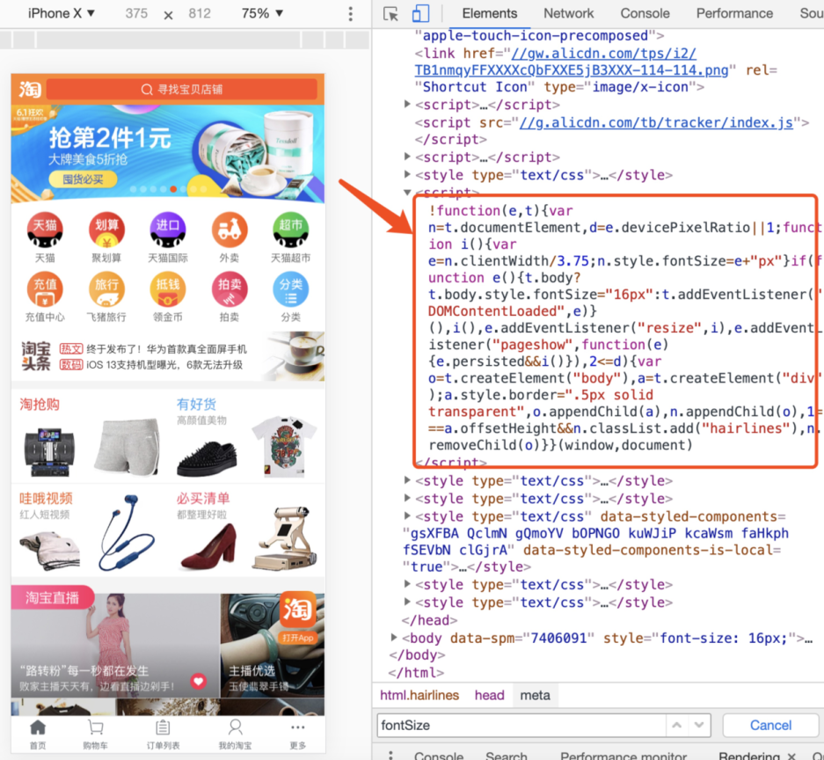
Task: Open the 拍卖 auction icon
Action: [x=230, y=289]
